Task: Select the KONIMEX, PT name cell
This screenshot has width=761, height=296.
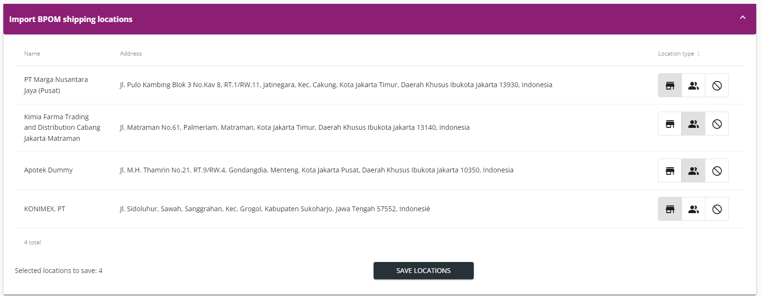Action: click(x=45, y=209)
